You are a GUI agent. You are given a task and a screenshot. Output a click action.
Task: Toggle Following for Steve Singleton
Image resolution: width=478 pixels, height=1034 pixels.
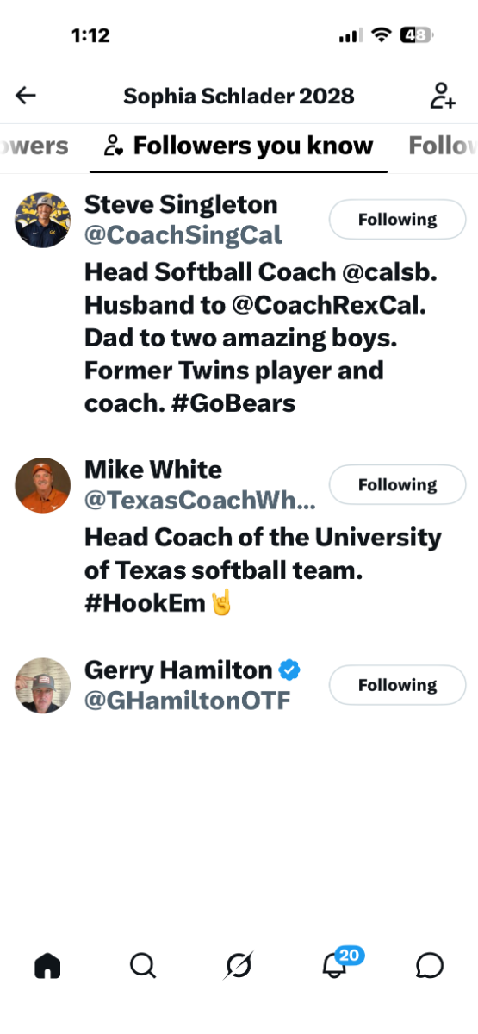[397, 220]
